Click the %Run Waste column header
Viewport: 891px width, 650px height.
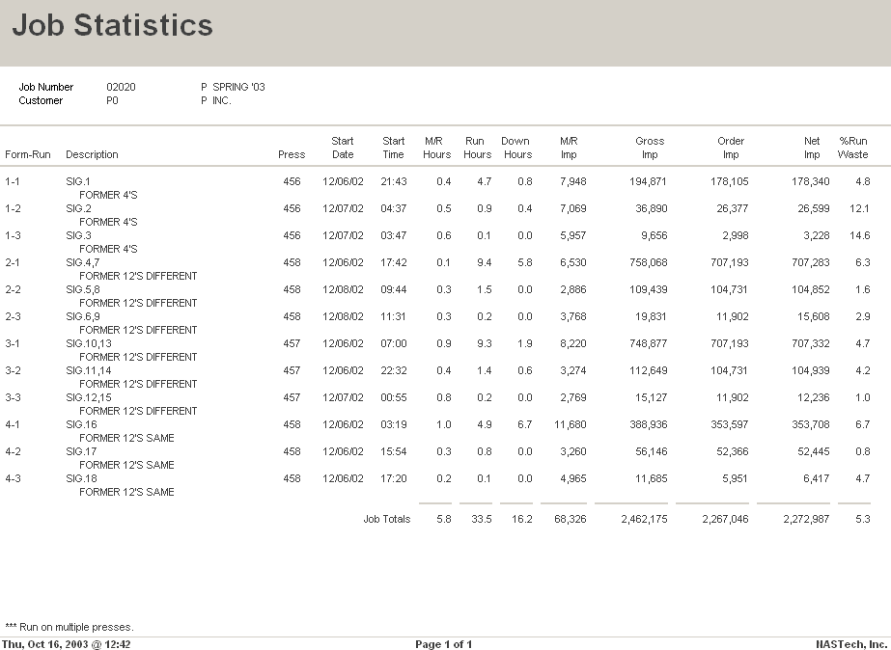(x=853, y=148)
